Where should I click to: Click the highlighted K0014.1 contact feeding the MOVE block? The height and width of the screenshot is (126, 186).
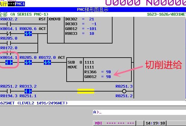(x=9, y=62)
